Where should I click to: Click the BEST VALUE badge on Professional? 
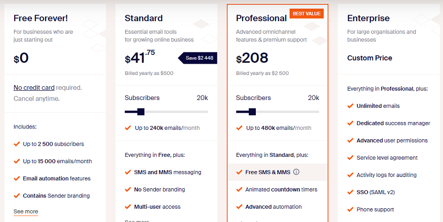pyautogui.click(x=307, y=14)
